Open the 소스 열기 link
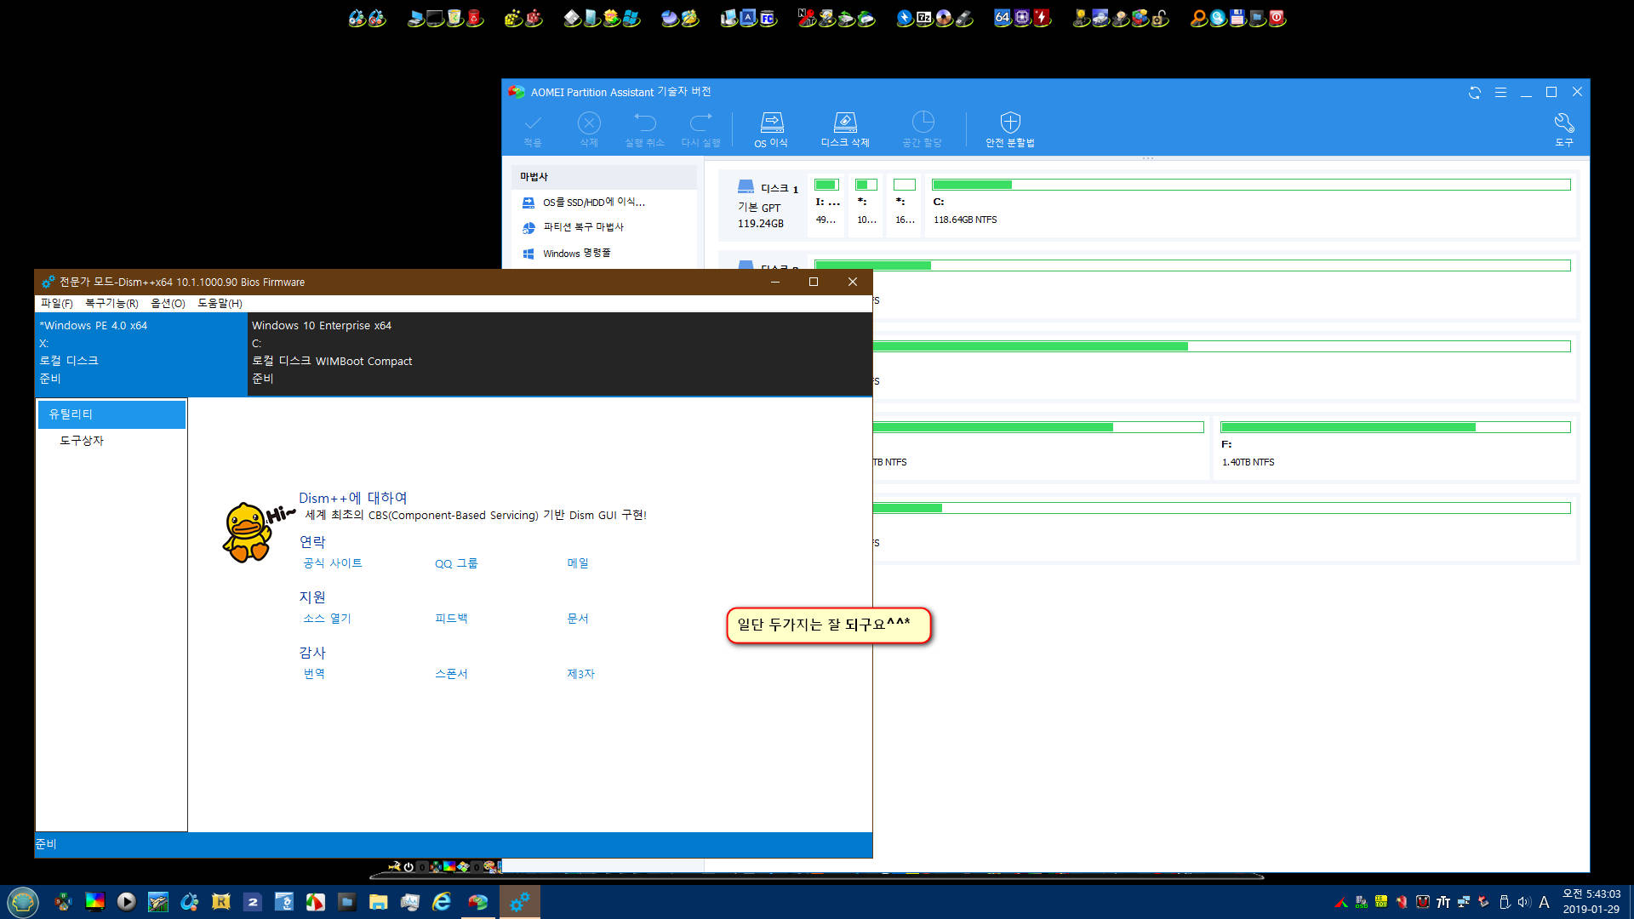 327,619
